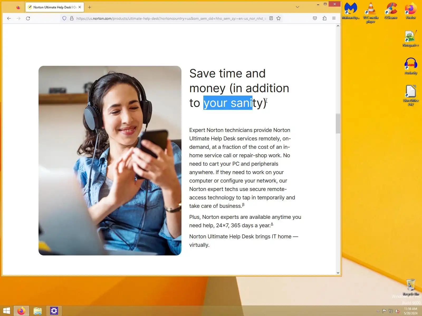
Task: Open File Explorer from the taskbar
Action: (38, 311)
